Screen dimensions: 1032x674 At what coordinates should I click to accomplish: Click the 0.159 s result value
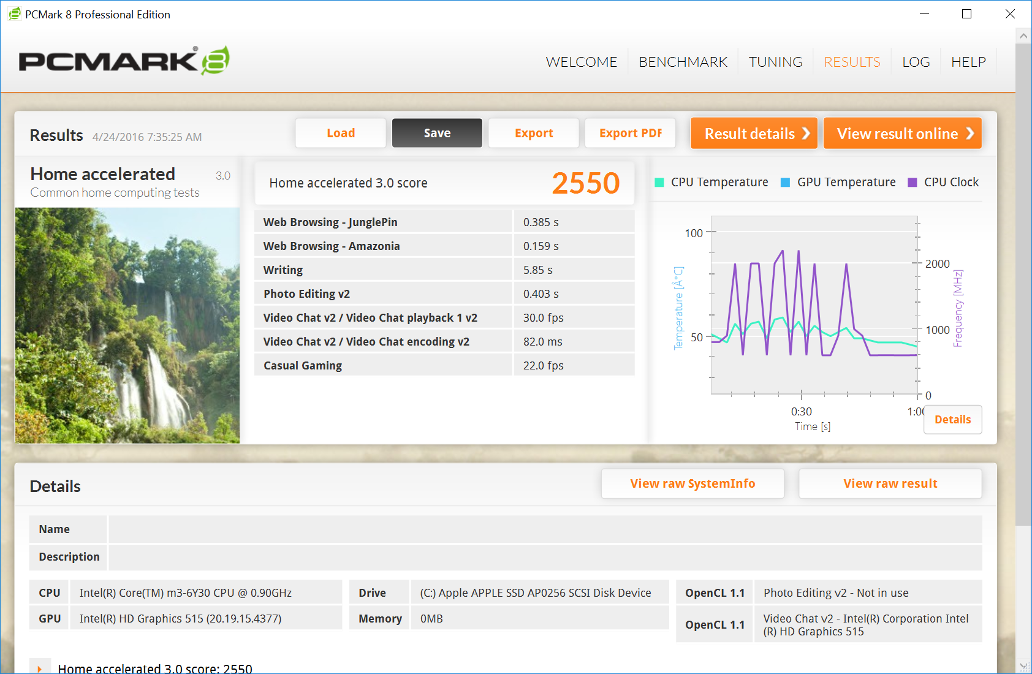(541, 246)
